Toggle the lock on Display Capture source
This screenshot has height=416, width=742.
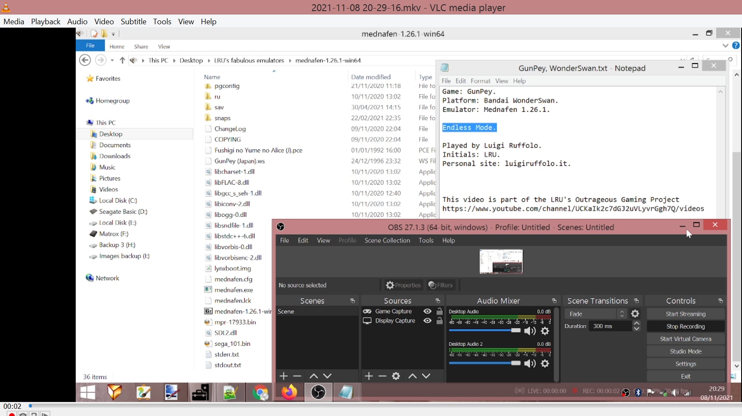(x=439, y=321)
